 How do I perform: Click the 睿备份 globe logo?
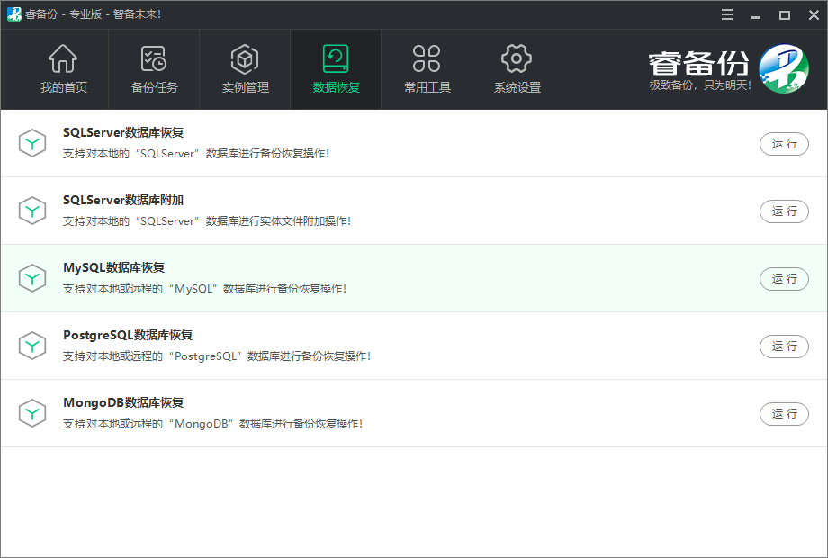783,69
